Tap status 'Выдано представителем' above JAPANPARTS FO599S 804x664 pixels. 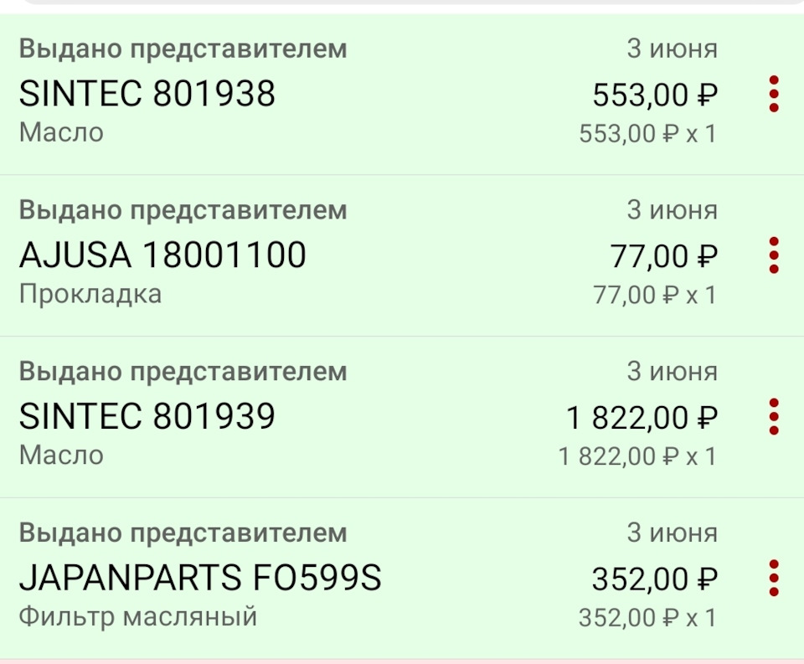[183, 533]
